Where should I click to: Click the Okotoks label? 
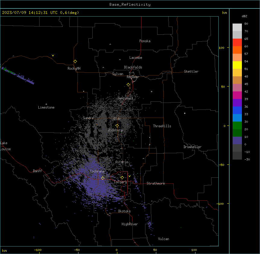(x=124, y=211)
